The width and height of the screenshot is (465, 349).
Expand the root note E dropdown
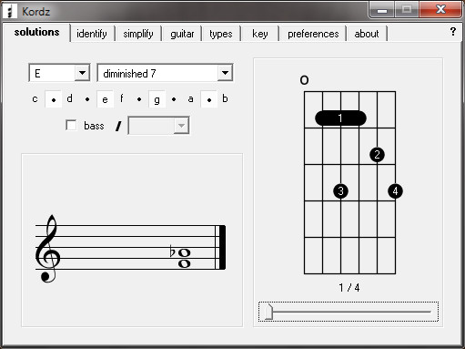82,73
